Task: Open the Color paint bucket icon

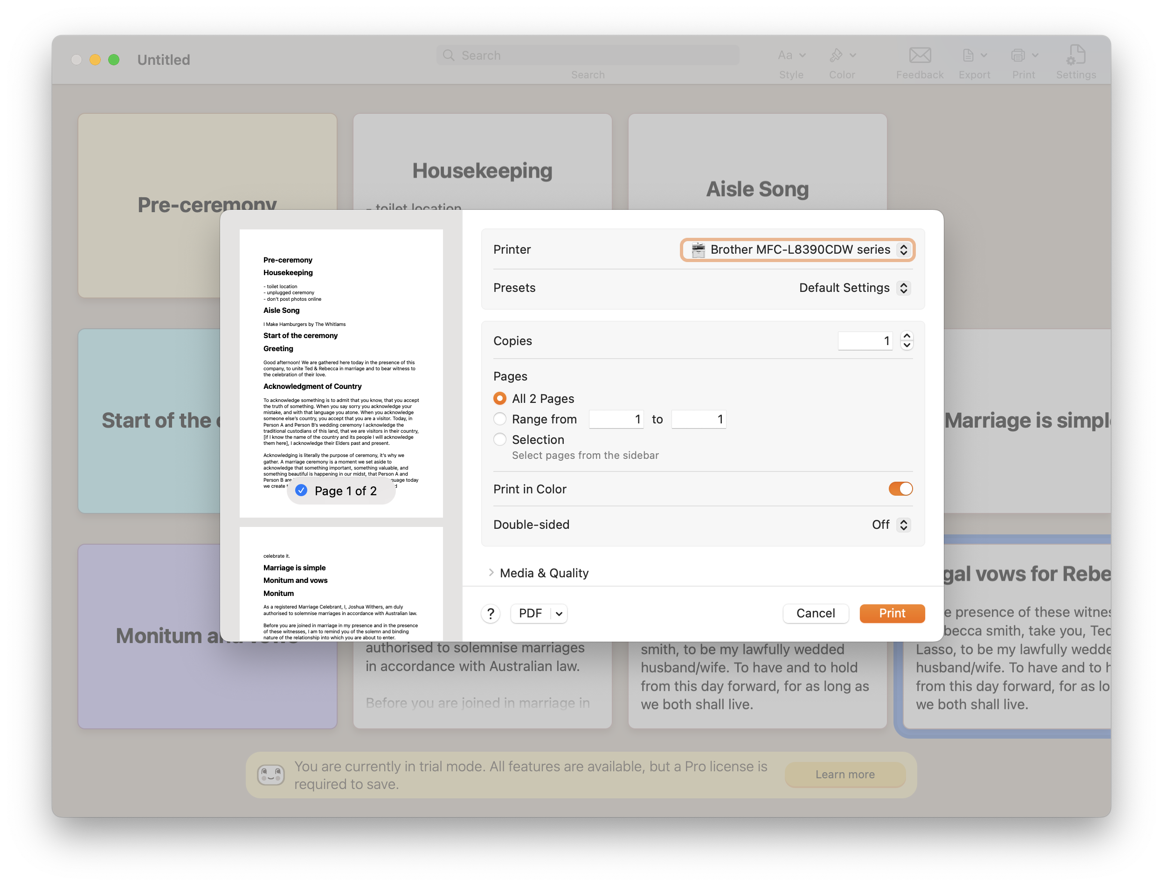Action: click(836, 55)
